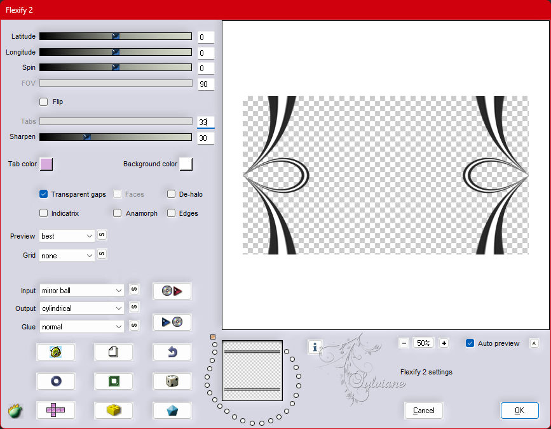Click the Longitude slider

tap(116, 52)
